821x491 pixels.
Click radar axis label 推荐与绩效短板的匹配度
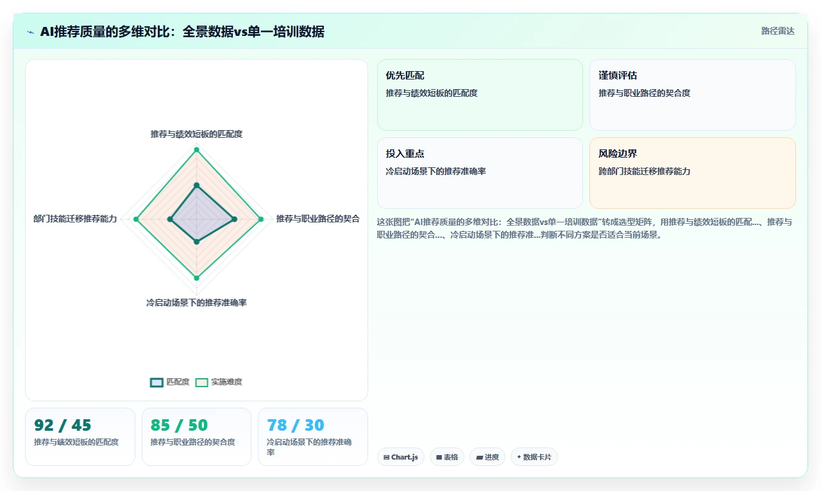click(196, 134)
